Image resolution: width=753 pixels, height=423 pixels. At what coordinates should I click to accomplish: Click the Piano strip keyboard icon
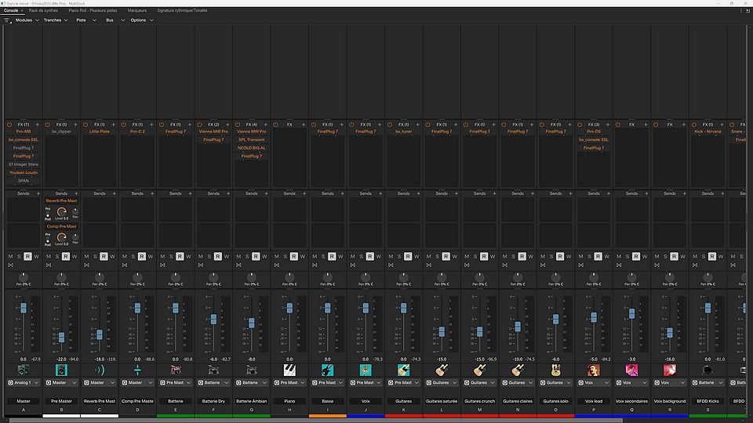tap(289, 370)
